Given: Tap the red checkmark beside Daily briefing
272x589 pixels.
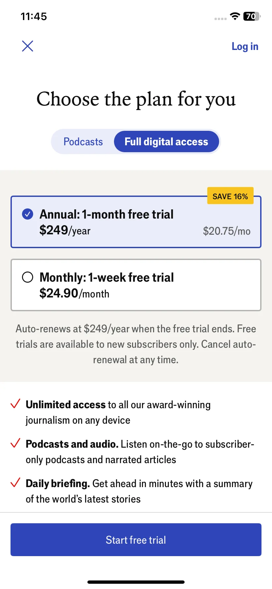Looking at the screenshot, I should point(15,483).
